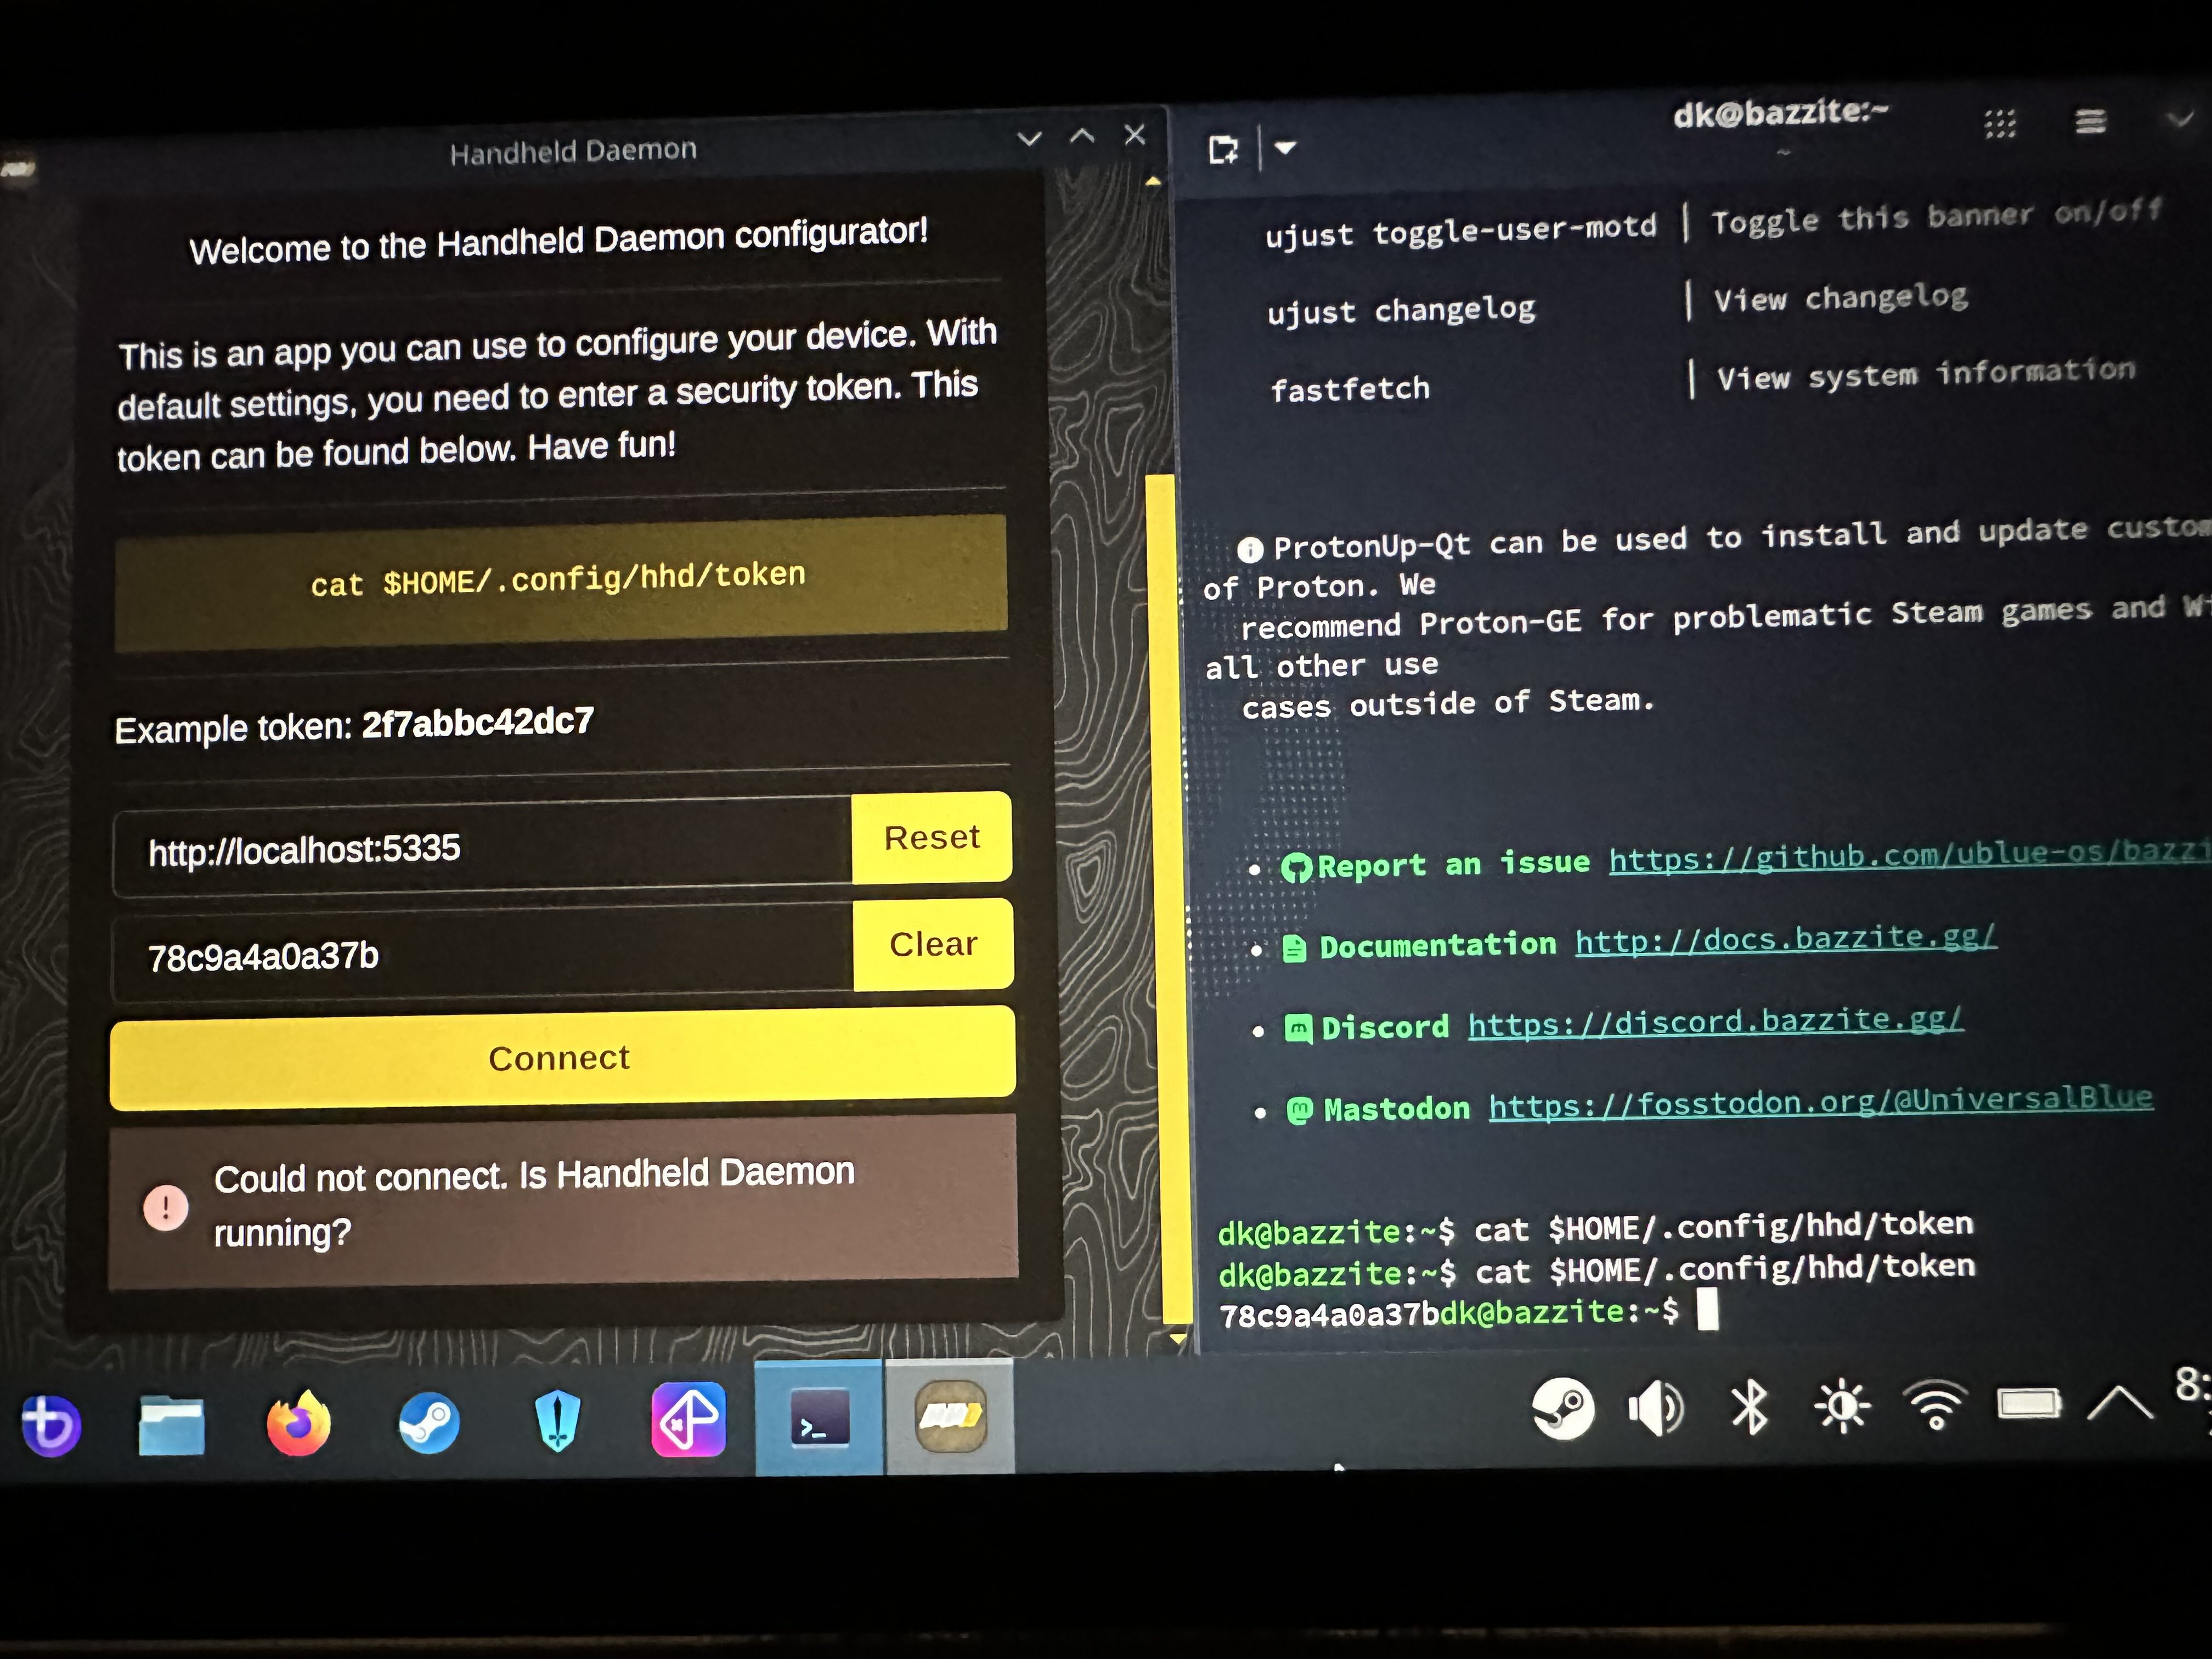Open terminal hamburger menu
The height and width of the screenshot is (1659, 2212).
pos(2090,122)
